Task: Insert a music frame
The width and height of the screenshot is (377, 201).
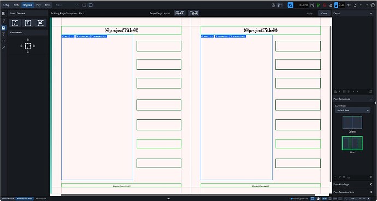Action: point(15,22)
